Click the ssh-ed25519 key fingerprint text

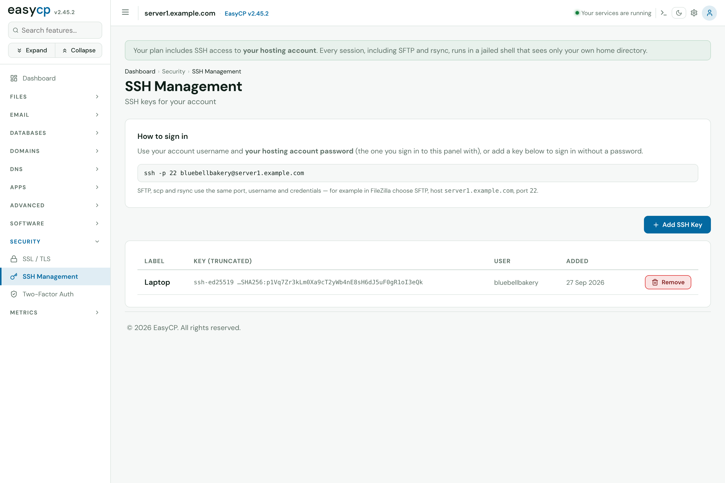(x=308, y=282)
